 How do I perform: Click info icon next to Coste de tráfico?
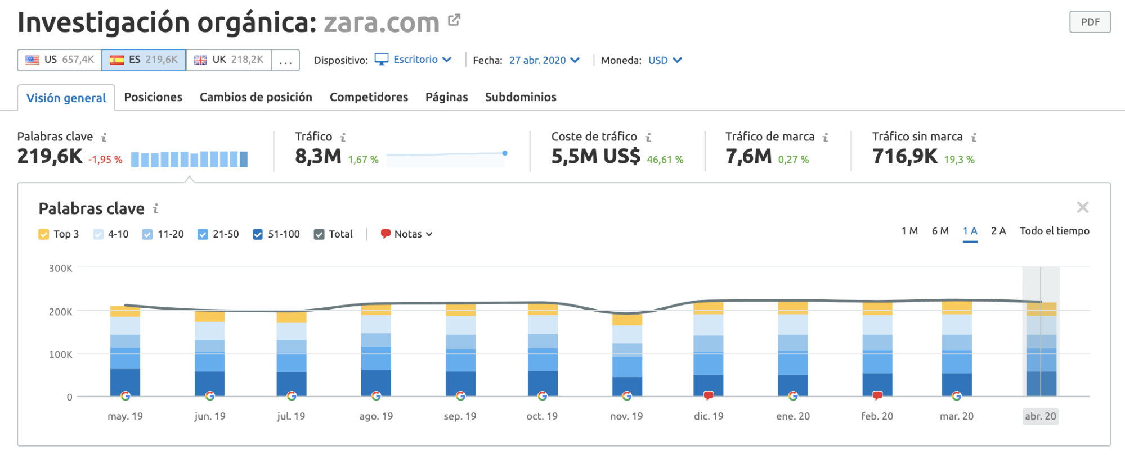pos(648,137)
